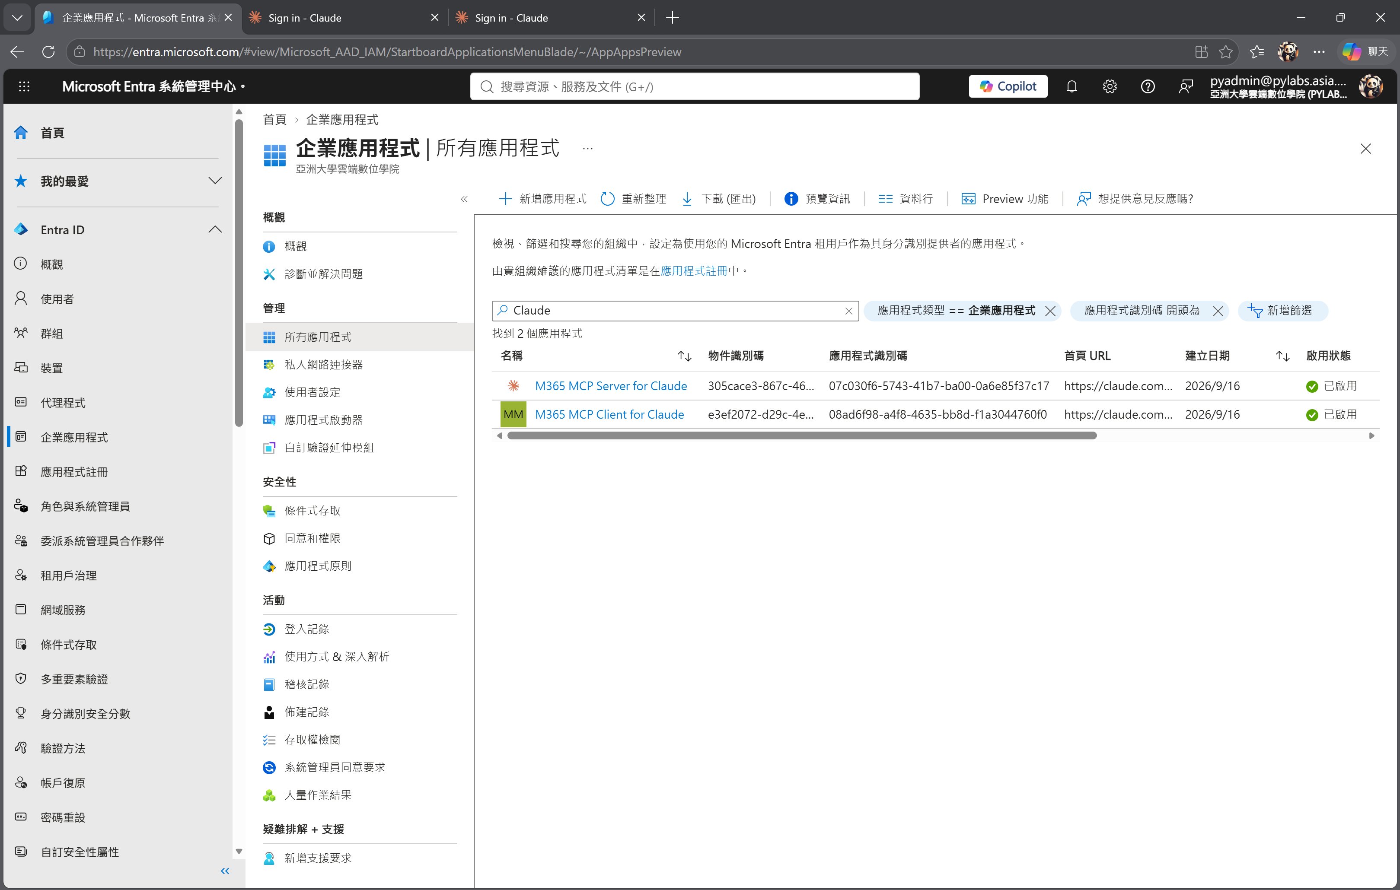Collapse Entra ID section chevron
Image resolution: width=1400 pixels, height=890 pixels.
(x=214, y=229)
